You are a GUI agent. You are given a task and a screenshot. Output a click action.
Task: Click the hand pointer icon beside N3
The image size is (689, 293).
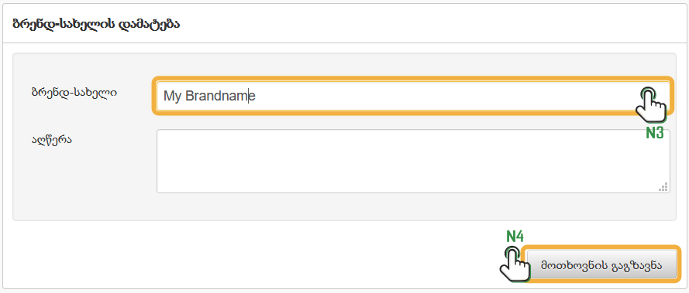pos(651,104)
